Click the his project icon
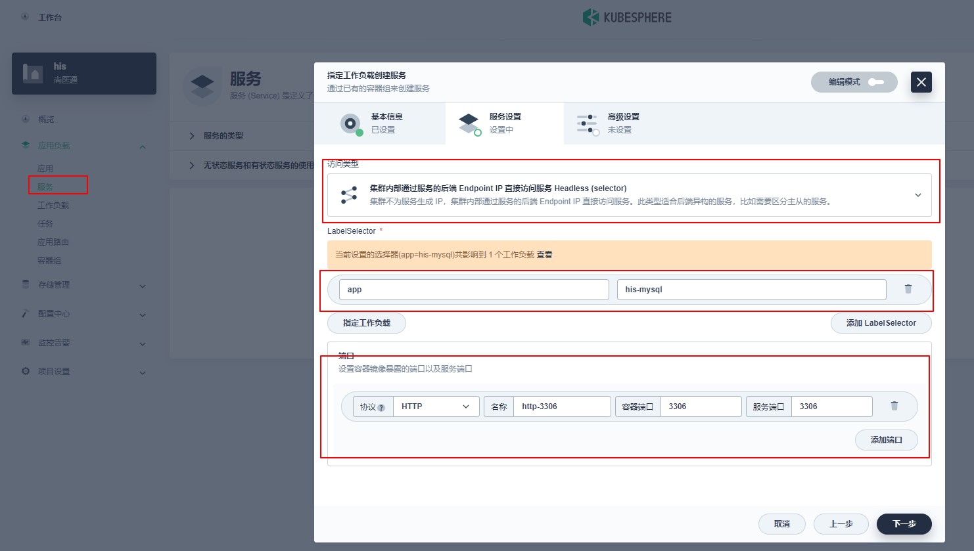Image resolution: width=974 pixels, height=551 pixels. (x=33, y=73)
